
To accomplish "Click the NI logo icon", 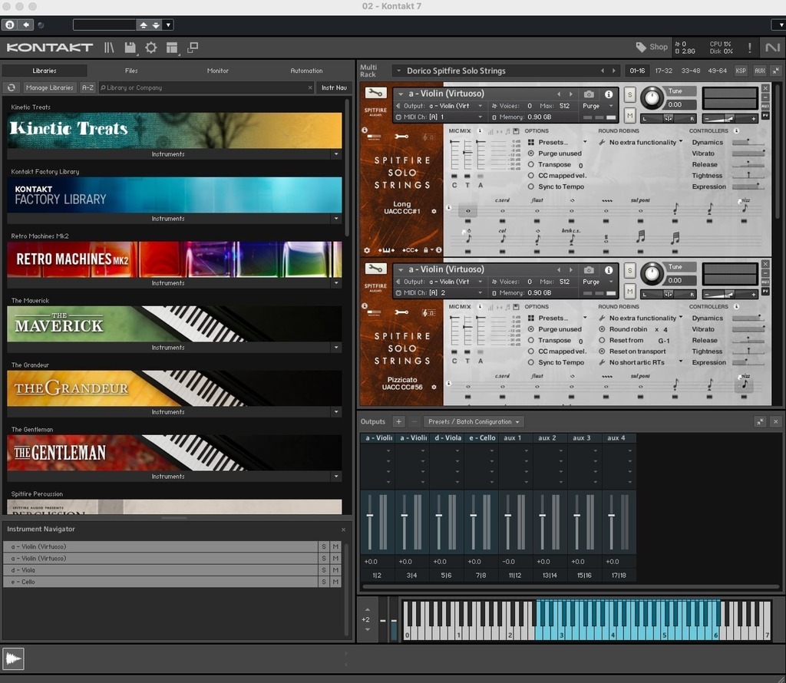I will click(x=772, y=48).
